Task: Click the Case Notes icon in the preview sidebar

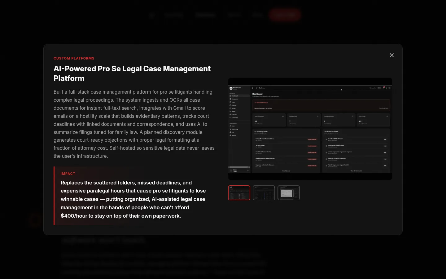Action: (230, 118)
